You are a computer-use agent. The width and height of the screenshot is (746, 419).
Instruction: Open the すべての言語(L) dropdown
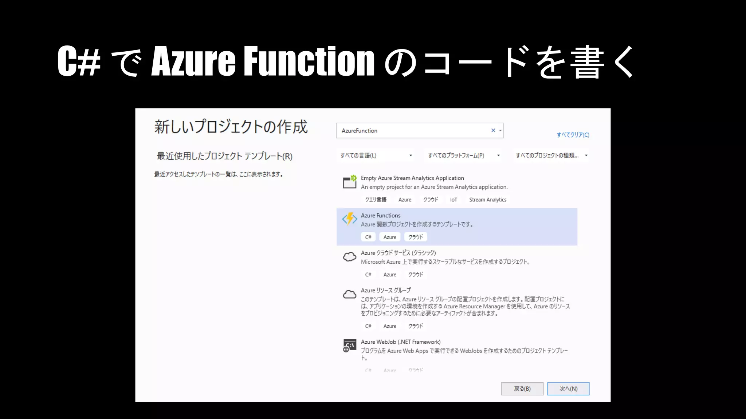coord(376,156)
